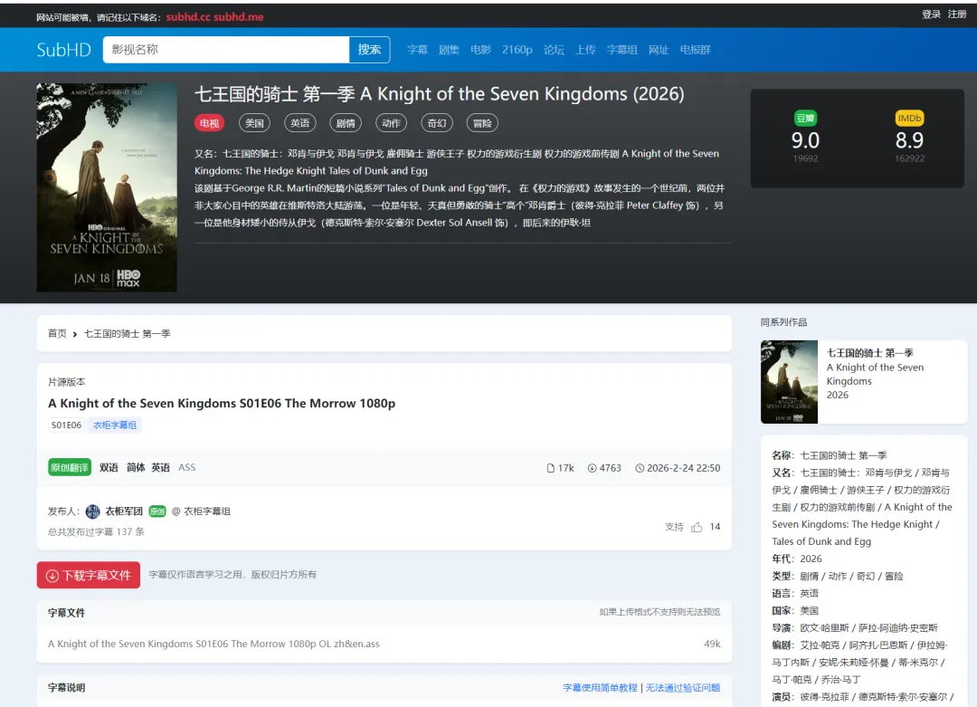The height and width of the screenshot is (707, 977).
Task: Click the S01E06 episode tag
Action: click(66, 425)
